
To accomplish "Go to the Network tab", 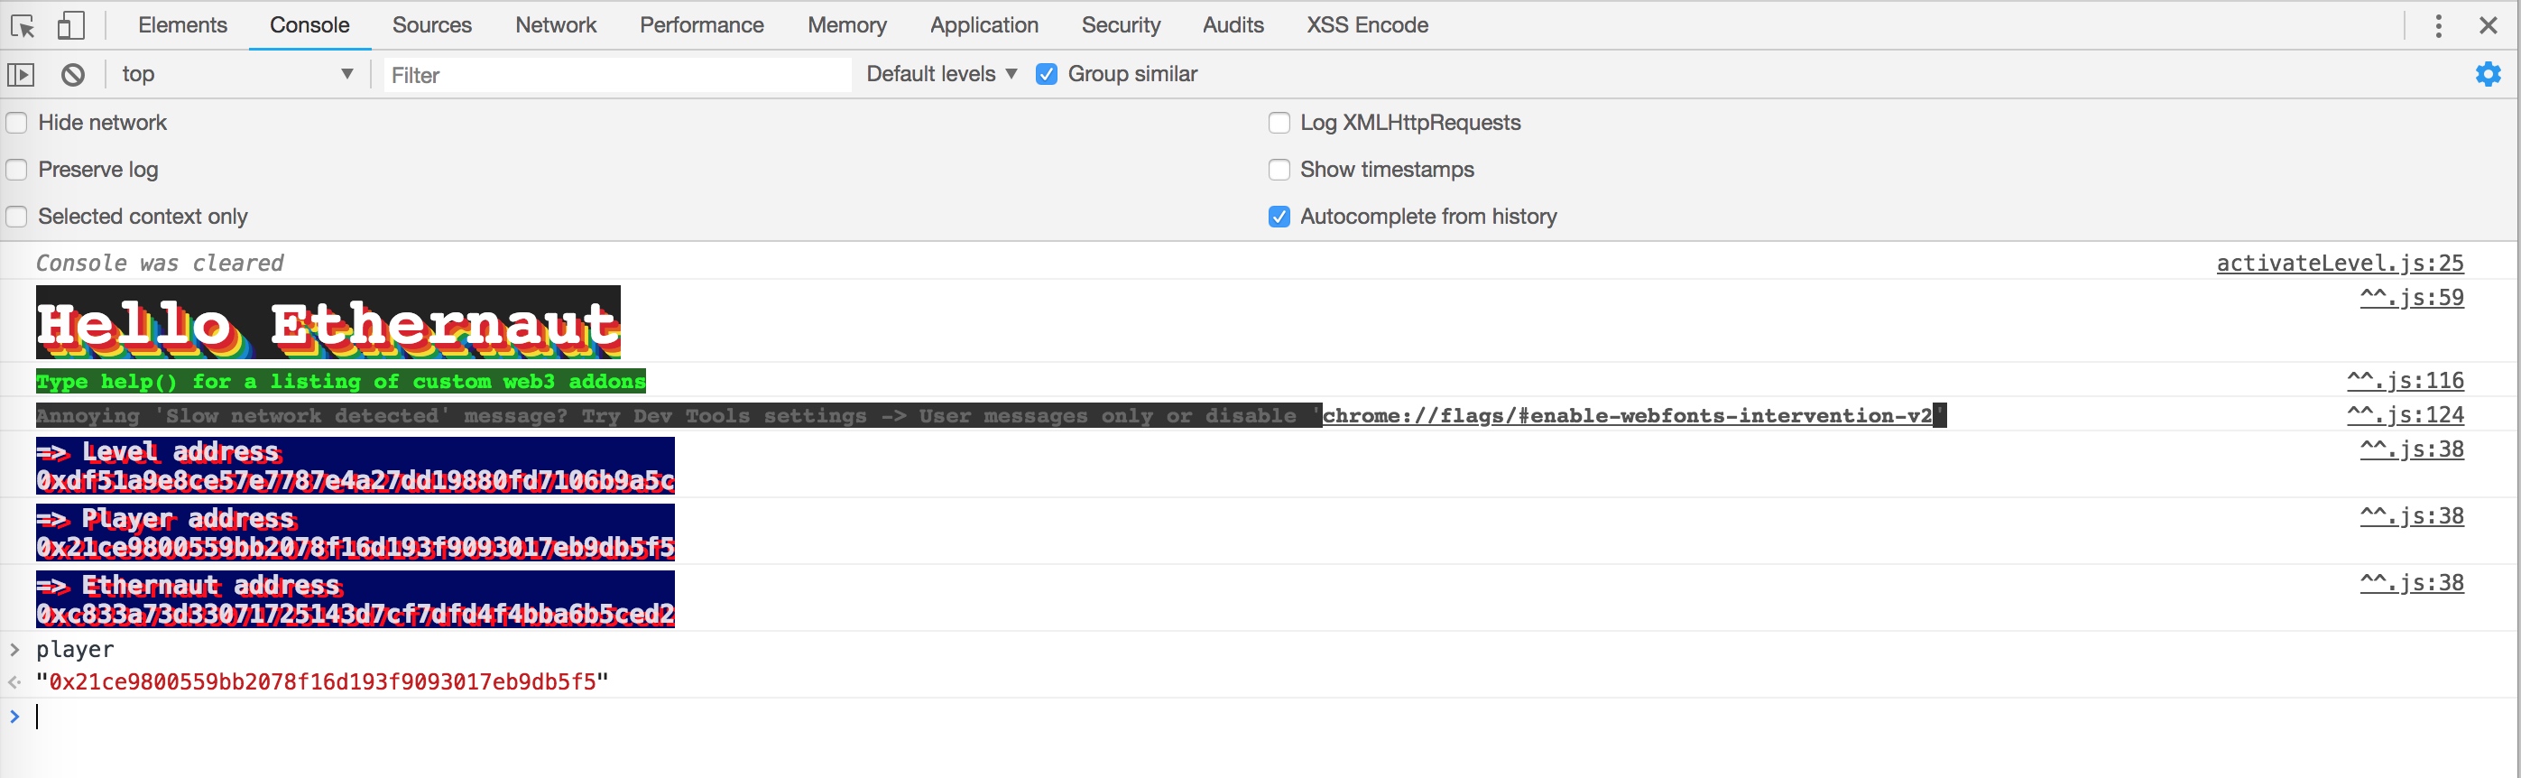I will (555, 25).
